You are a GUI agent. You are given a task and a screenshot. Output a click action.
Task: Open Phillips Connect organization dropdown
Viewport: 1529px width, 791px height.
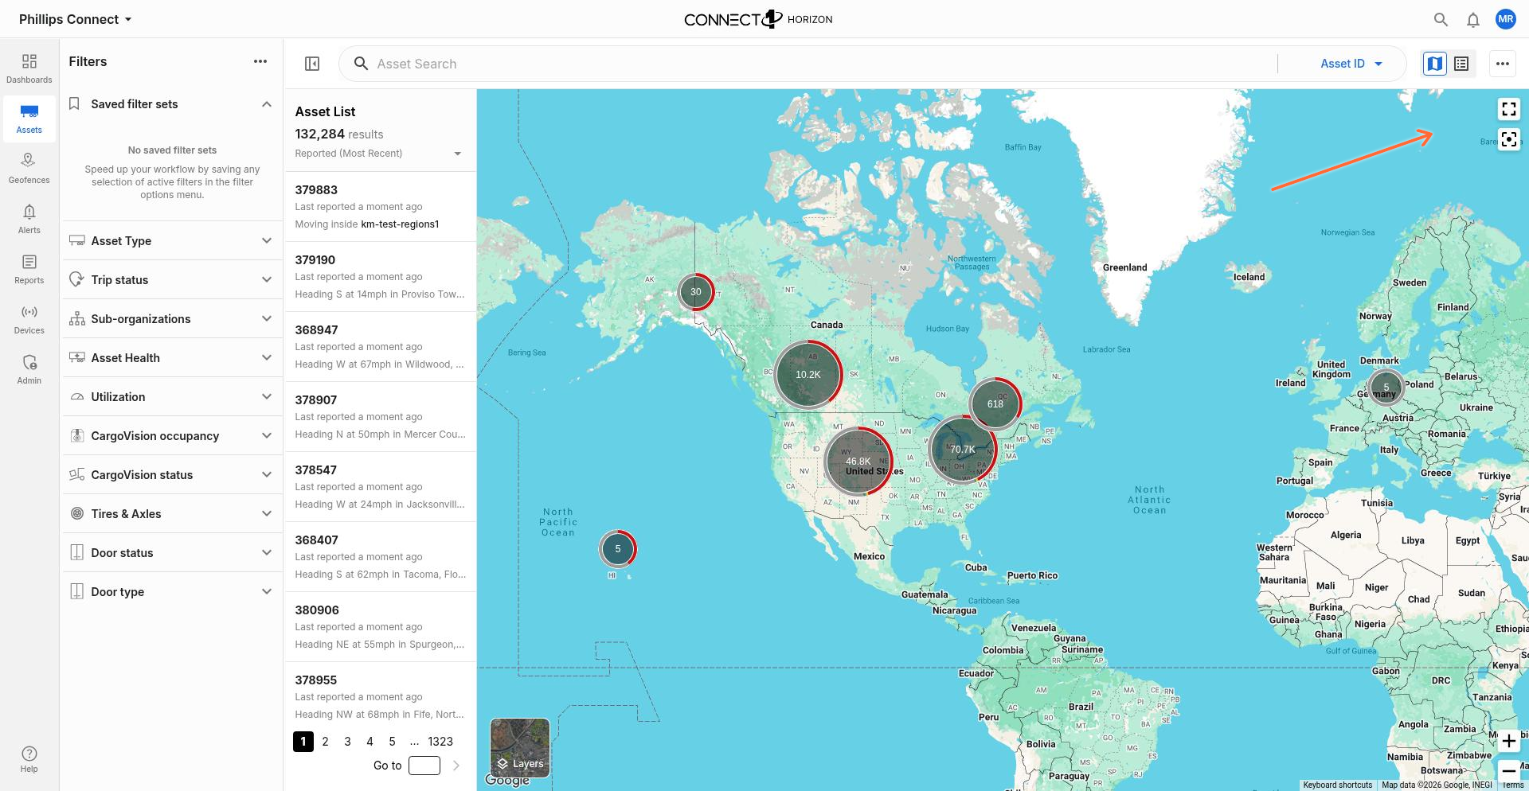tap(75, 19)
